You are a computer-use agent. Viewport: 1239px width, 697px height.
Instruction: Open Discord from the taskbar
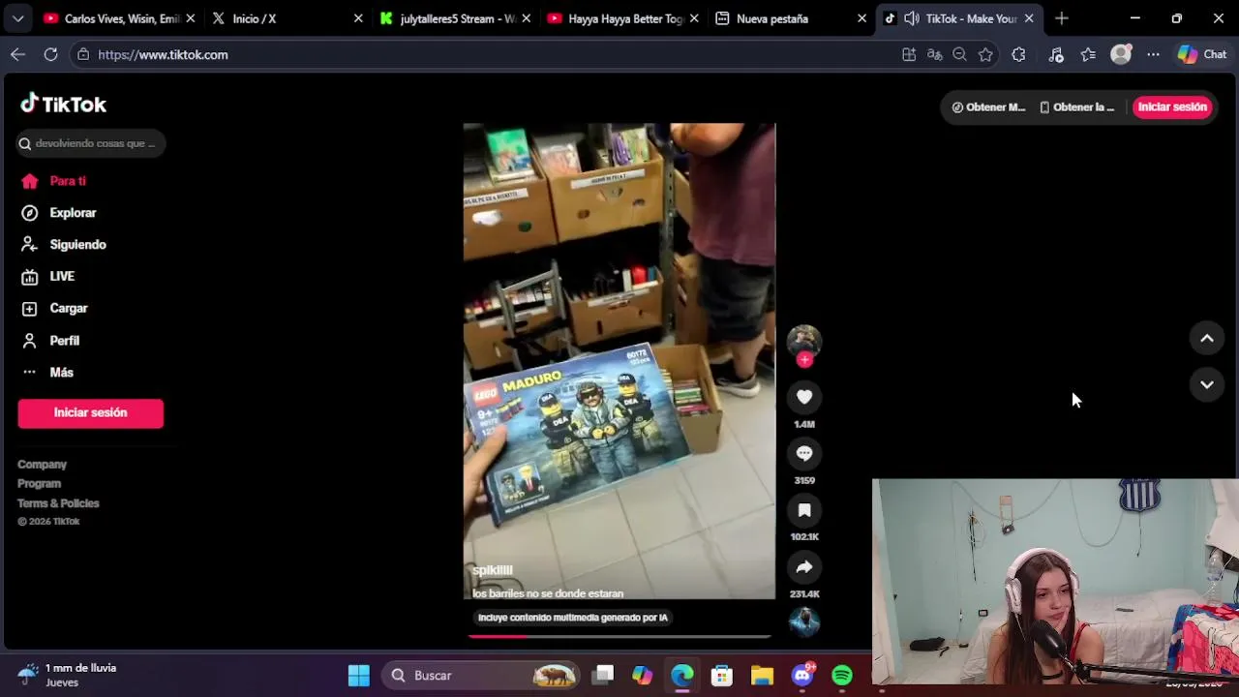pos(802,676)
